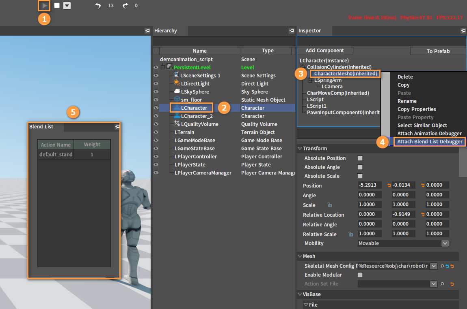Pin the Blend List panel
467x309 pixels.
coord(117,127)
